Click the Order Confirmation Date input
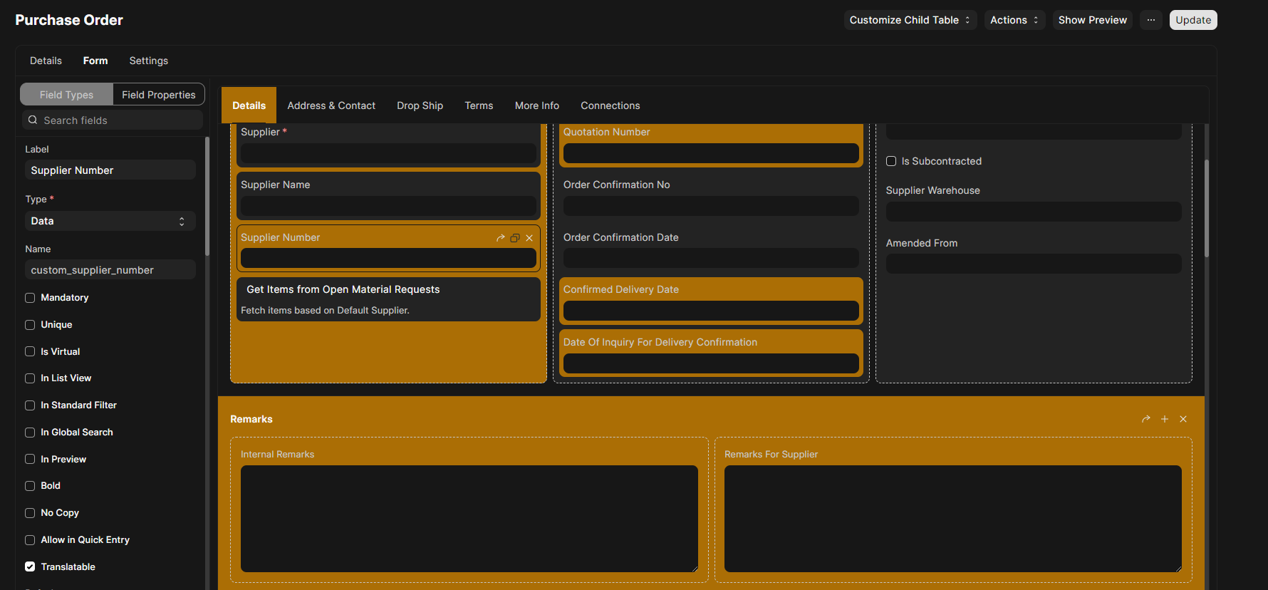This screenshot has width=1268, height=590. click(x=711, y=258)
